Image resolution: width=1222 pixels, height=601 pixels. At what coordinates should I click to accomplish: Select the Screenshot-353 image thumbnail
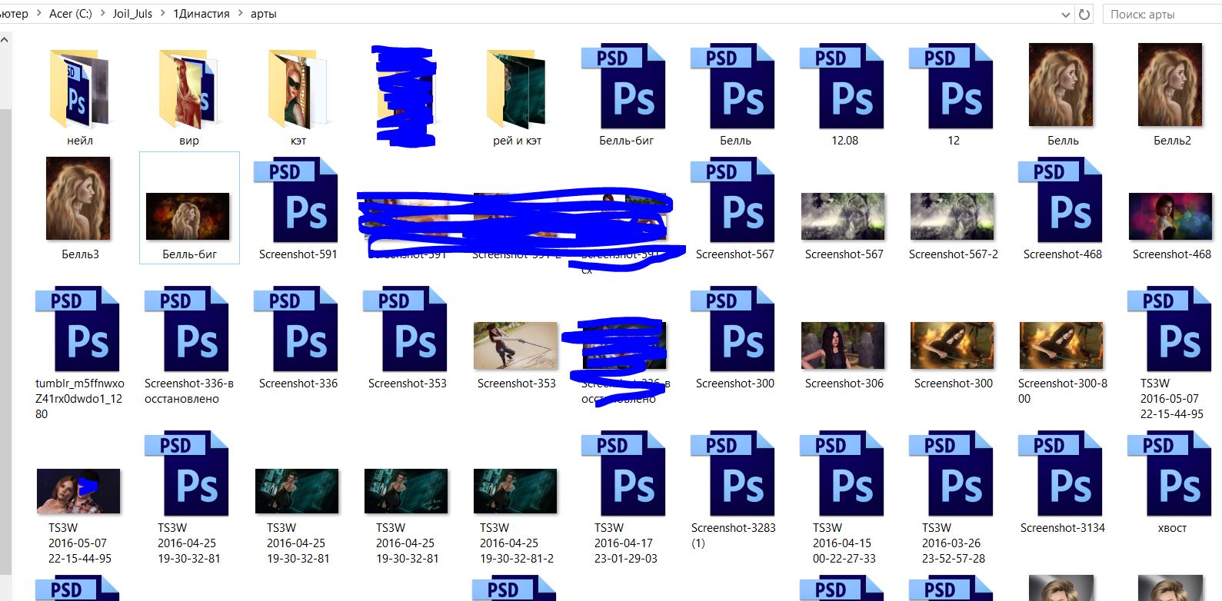click(x=515, y=345)
